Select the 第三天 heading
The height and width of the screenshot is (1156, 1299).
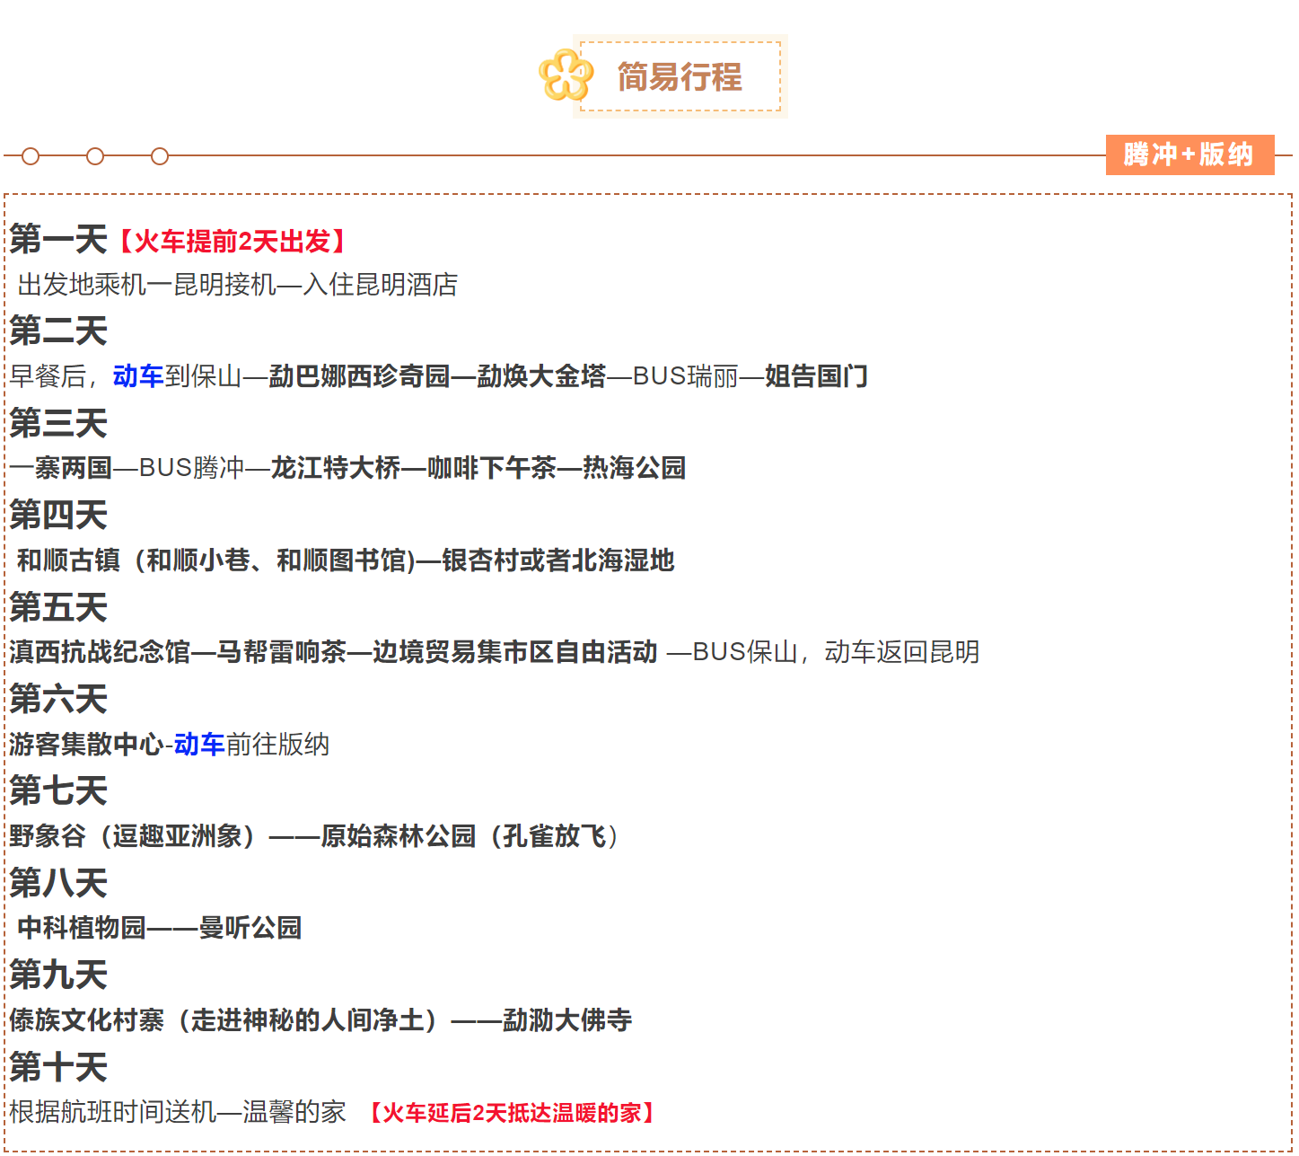pyautogui.click(x=58, y=423)
